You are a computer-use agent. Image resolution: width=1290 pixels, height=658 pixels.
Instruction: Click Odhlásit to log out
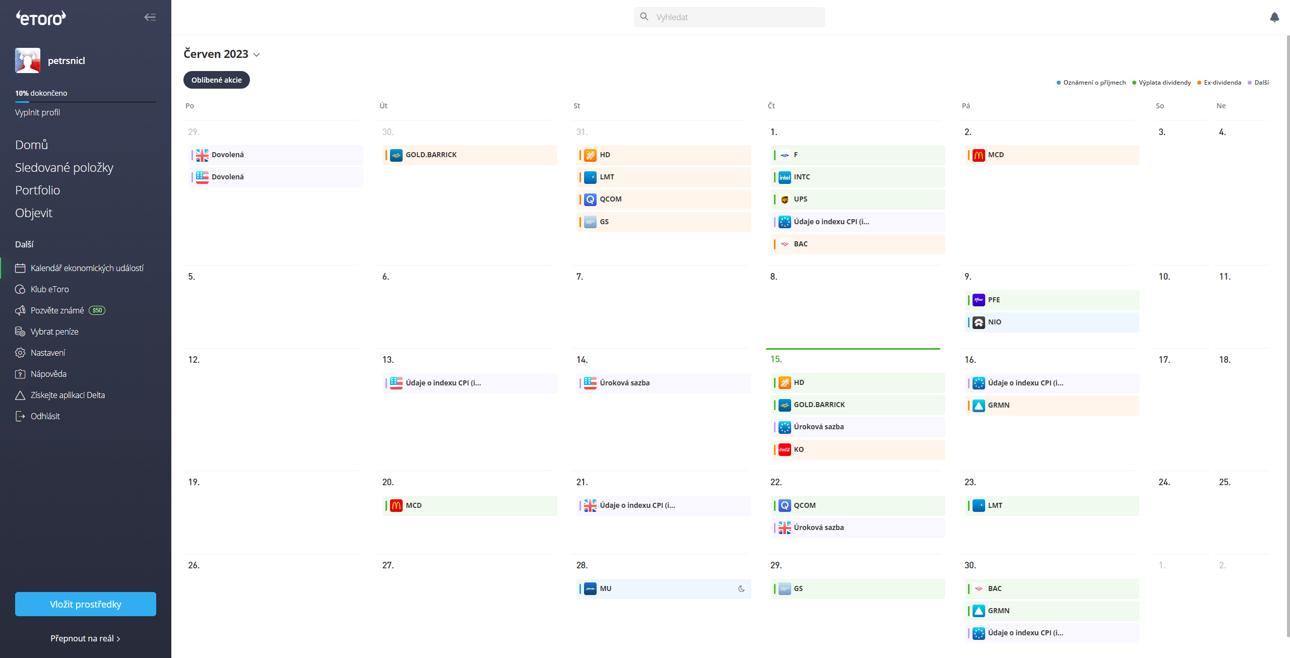(45, 416)
